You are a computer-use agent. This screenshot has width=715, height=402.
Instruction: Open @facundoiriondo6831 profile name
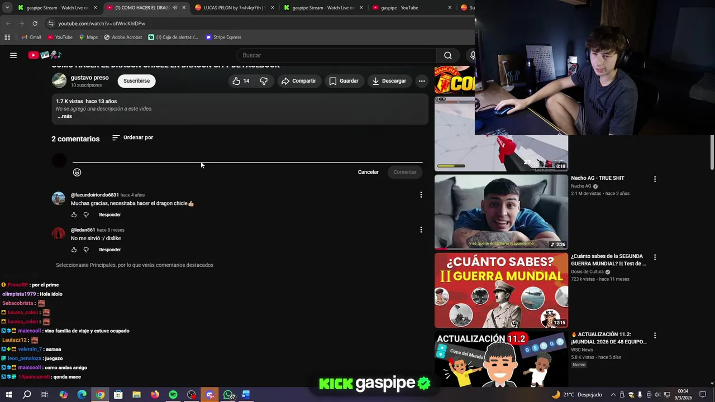tap(94, 195)
